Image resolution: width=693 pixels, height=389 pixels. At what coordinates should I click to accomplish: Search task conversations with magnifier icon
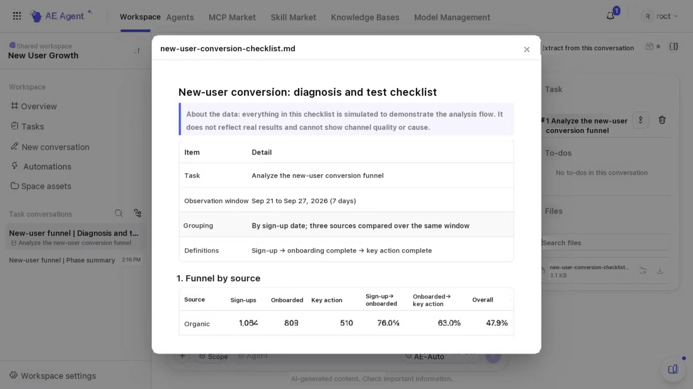[x=118, y=213]
